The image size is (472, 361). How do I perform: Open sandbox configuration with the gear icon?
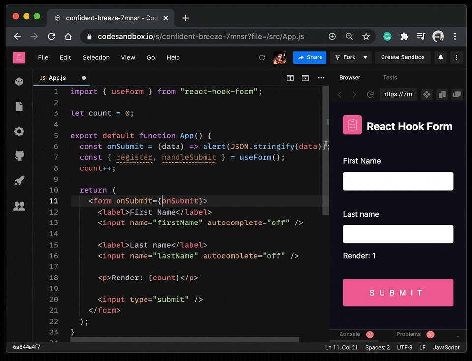point(19,131)
